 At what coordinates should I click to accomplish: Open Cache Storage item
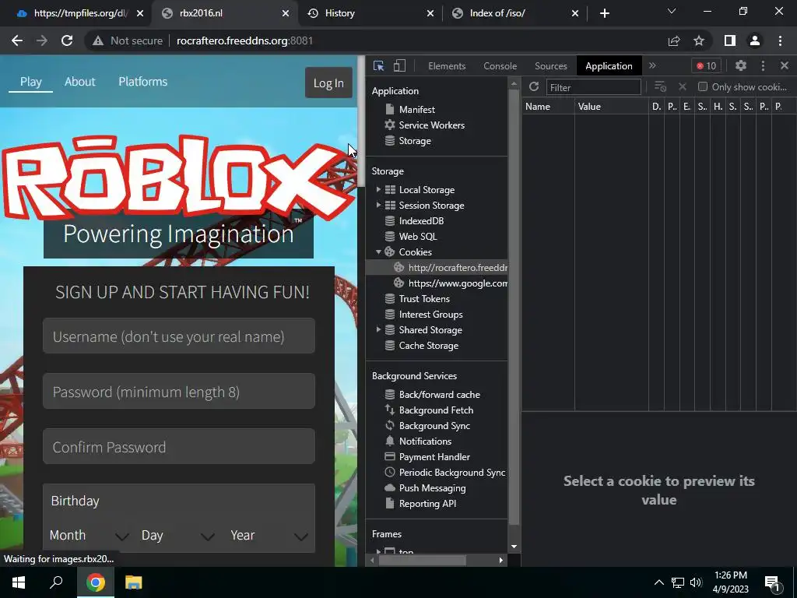[x=429, y=346]
